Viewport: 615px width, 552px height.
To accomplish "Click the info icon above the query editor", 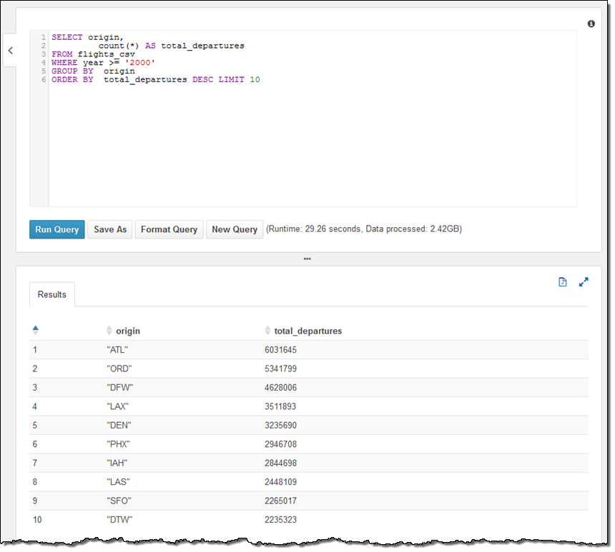I will (591, 24).
